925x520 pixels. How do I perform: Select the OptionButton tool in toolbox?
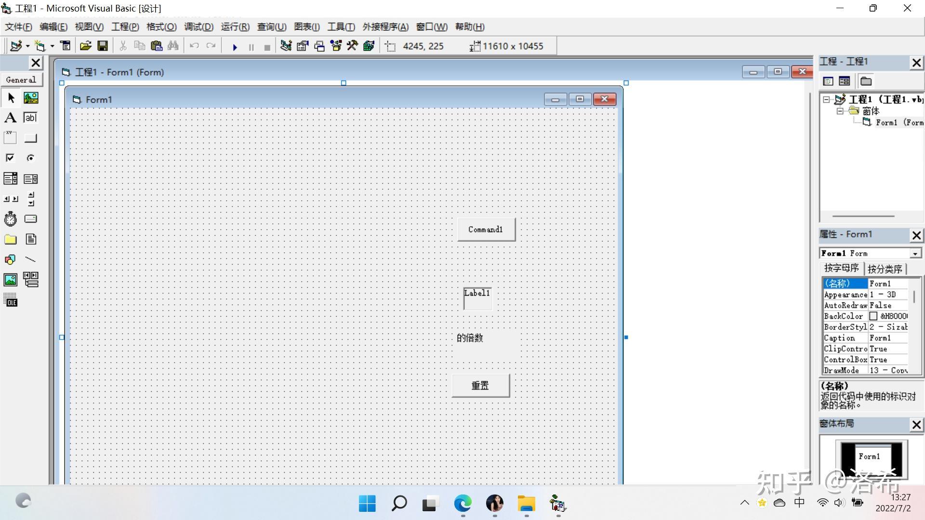[30, 158]
